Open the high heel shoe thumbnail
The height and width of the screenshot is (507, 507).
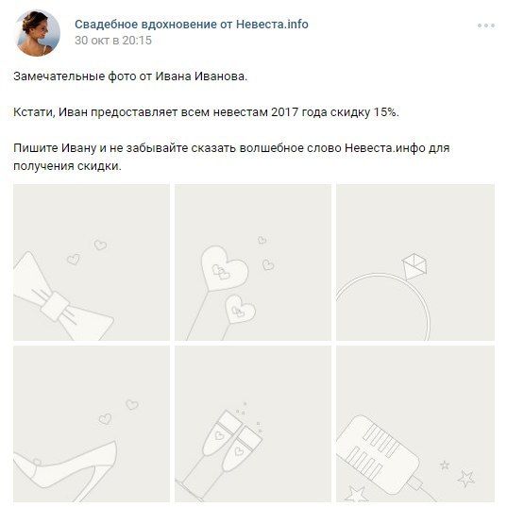point(92,424)
